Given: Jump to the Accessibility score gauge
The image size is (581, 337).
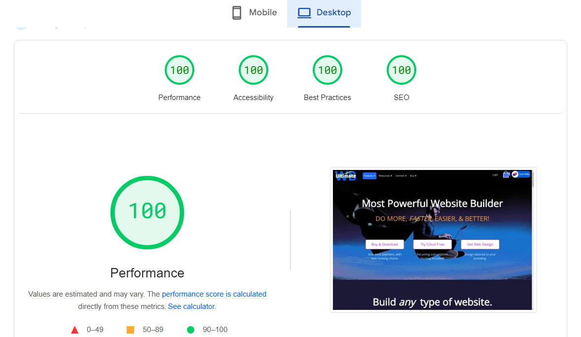Looking at the screenshot, I should coord(253,70).
